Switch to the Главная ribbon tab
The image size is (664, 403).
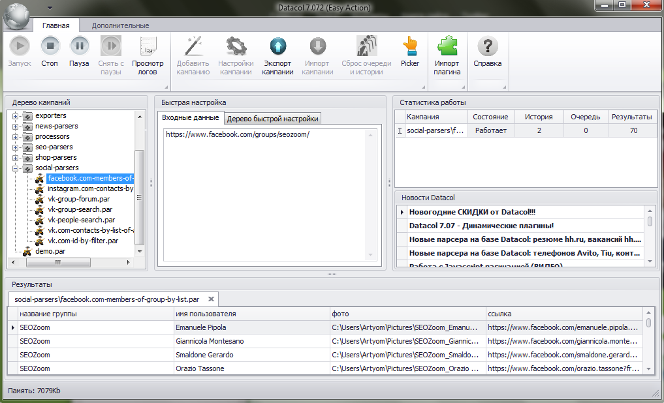[x=56, y=25]
